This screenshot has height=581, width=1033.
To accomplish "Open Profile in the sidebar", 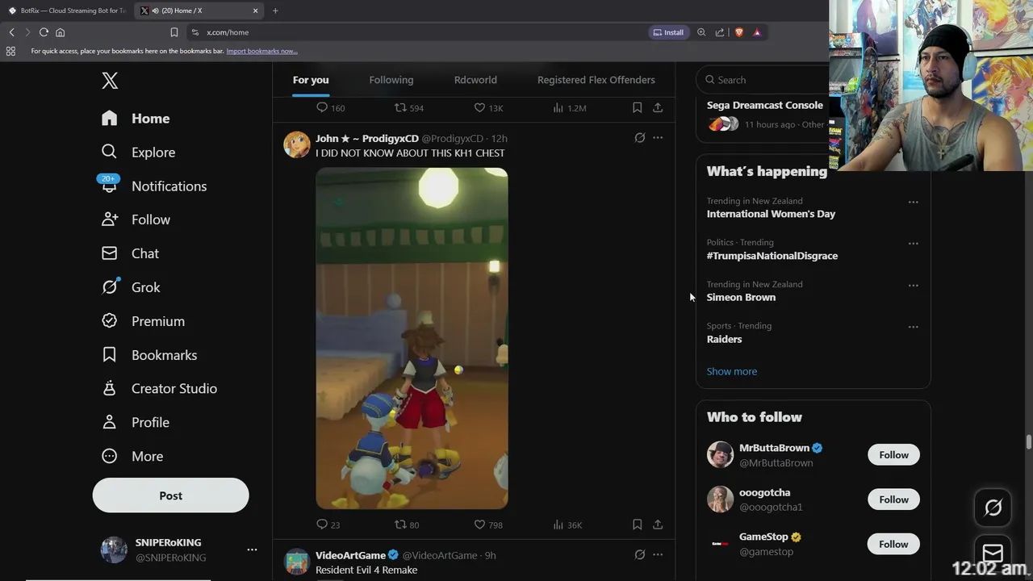I will pyautogui.click(x=136, y=422).
